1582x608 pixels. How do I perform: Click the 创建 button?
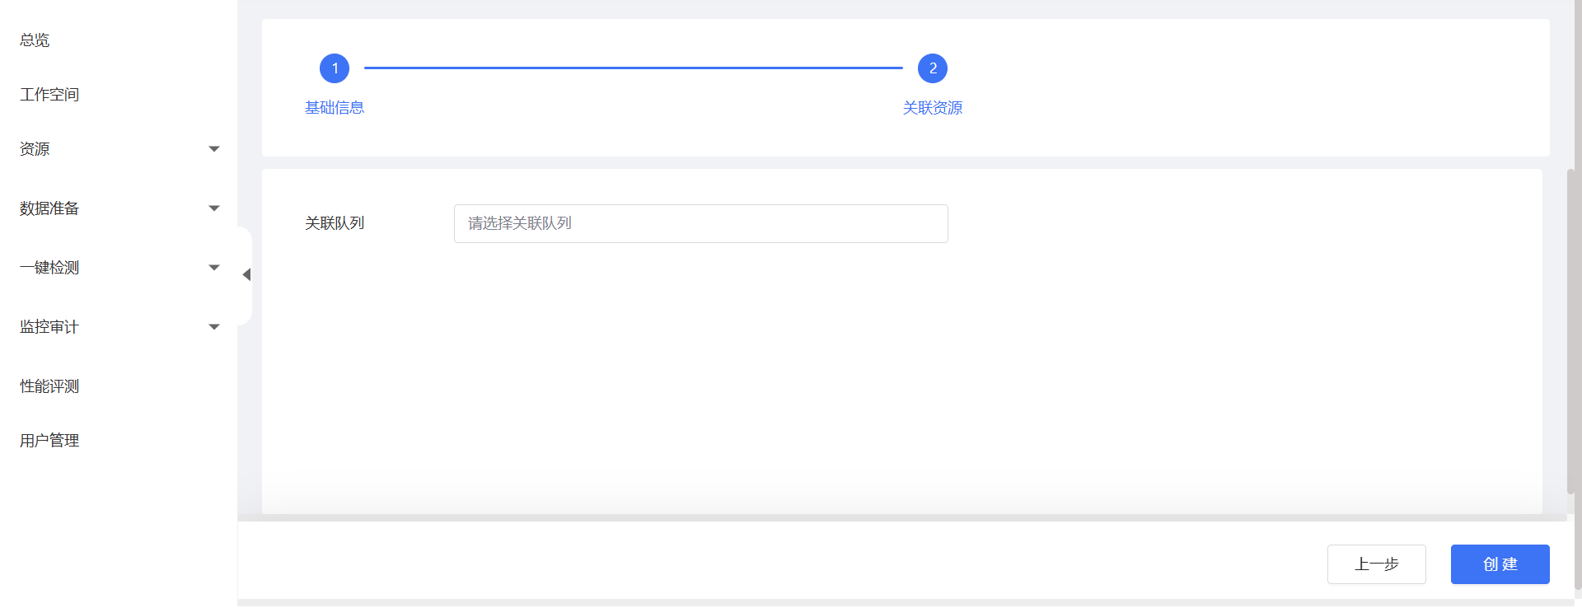point(1500,564)
